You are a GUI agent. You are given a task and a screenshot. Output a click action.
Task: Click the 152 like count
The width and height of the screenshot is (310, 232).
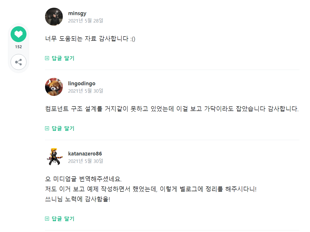[19, 47]
